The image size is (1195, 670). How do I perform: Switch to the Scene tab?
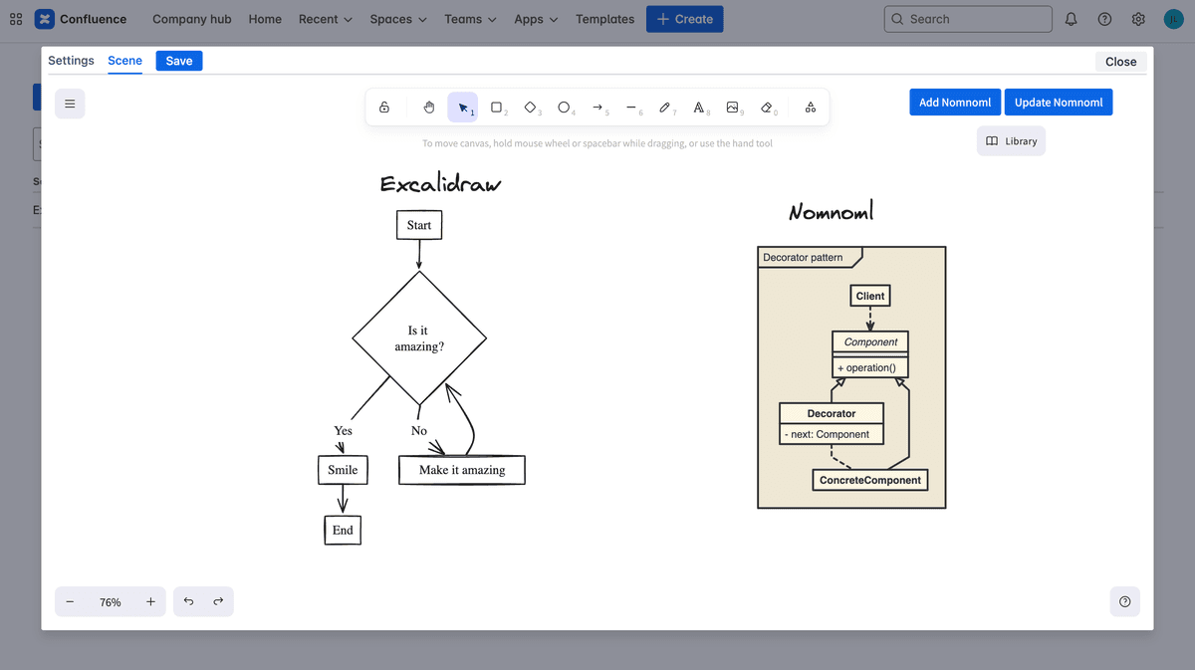coord(125,61)
